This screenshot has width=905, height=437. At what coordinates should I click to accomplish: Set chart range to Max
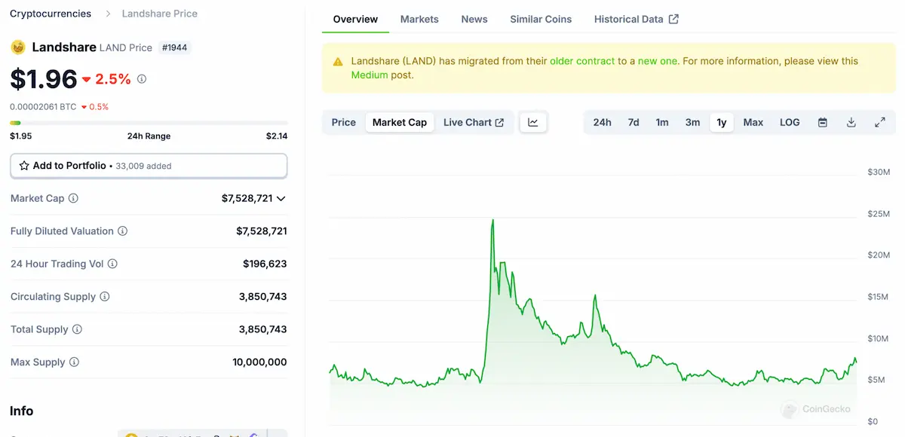(x=753, y=122)
